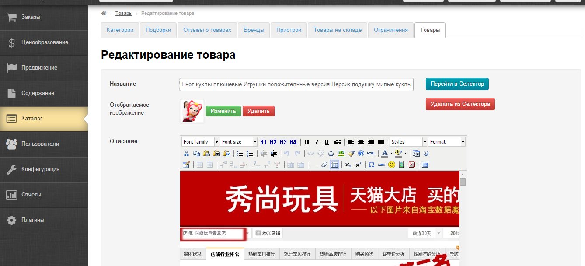Open the Товары на складе tab
This screenshot has width=585, height=266.
click(x=338, y=30)
